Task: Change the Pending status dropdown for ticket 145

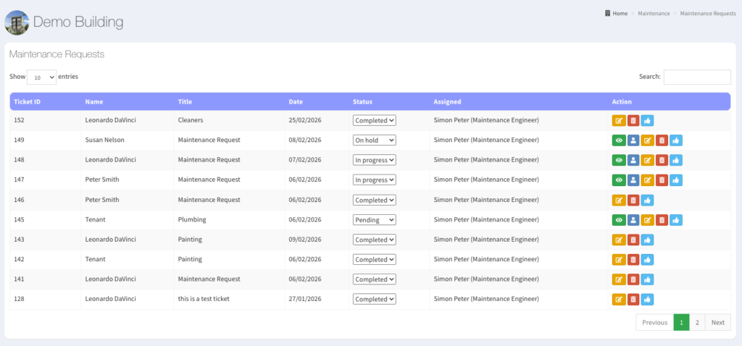Action: point(374,220)
